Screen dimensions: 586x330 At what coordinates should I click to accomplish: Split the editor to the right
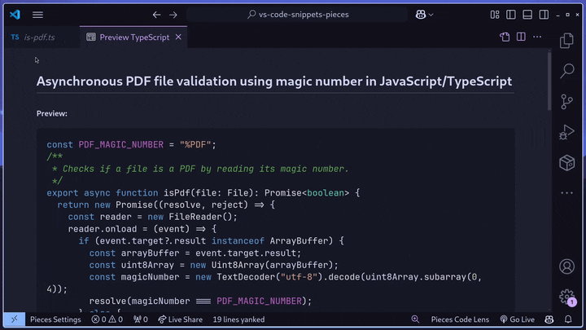coord(521,37)
